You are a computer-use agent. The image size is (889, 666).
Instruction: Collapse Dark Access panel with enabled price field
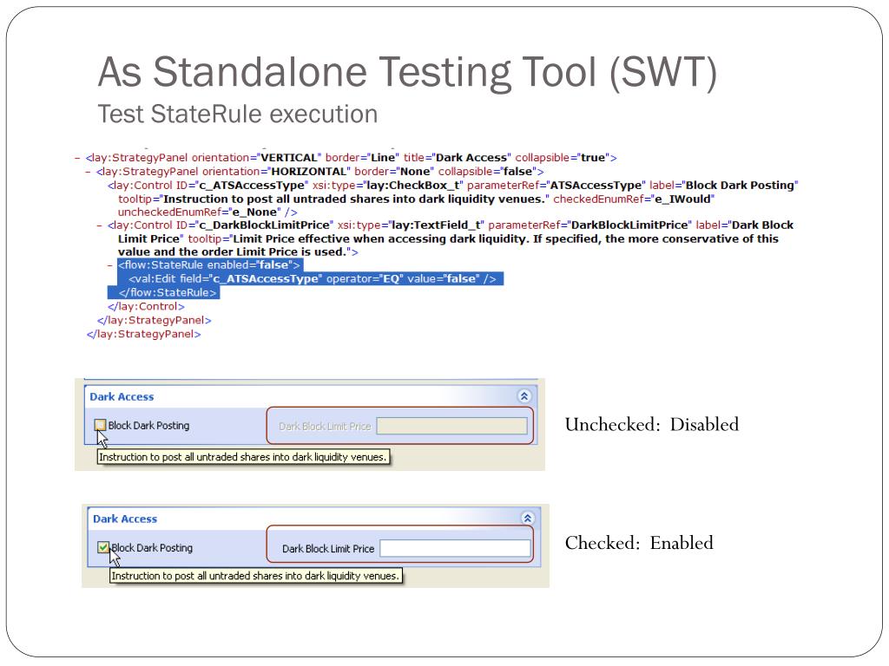528,518
